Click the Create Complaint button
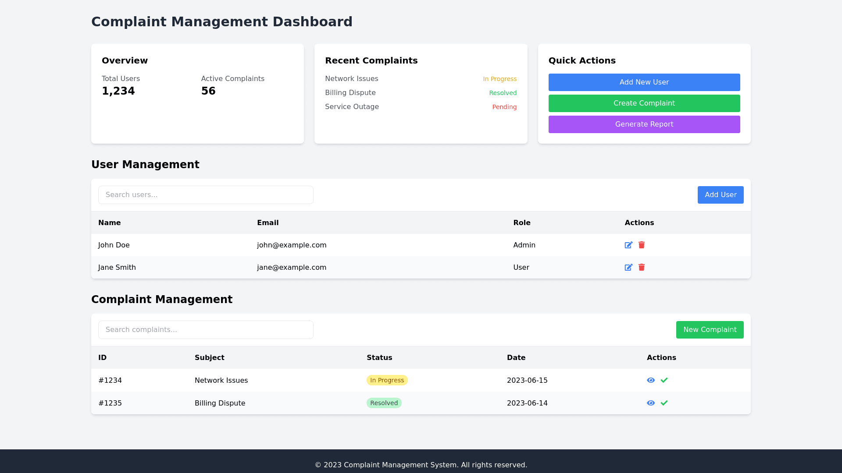This screenshot has width=842, height=473. click(x=644, y=103)
